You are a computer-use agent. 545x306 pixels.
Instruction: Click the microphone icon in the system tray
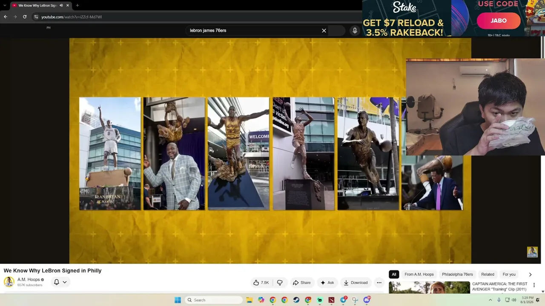[499, 300]
